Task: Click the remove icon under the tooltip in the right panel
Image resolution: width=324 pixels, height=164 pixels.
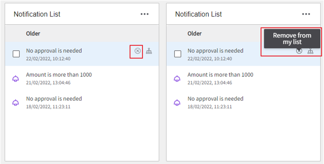Action: pos(299,51)
